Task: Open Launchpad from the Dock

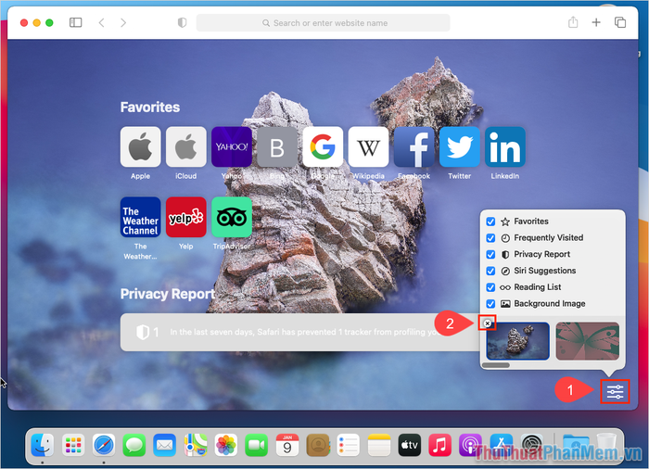Action: 73,446
